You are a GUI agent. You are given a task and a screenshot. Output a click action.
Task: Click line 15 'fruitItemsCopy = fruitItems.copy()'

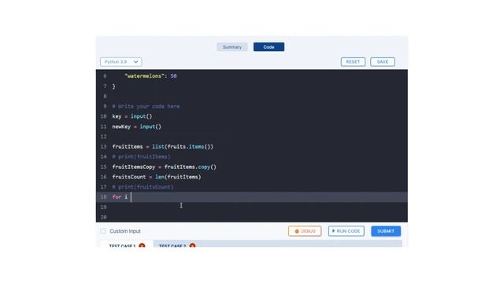coord(165,167)
